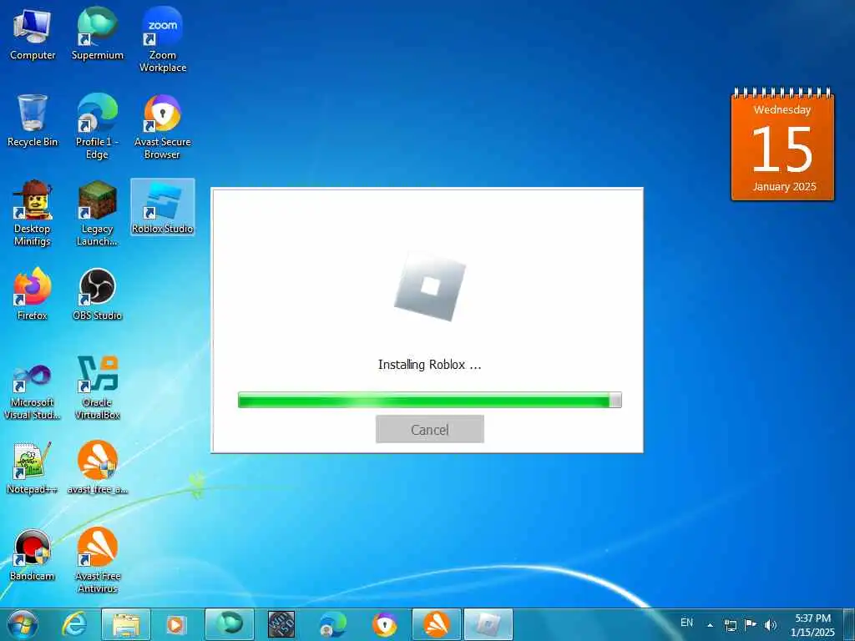Screen dimensions: 855x641
Task: Open Avast Secure Browser from the taskbar
Action: [x=384, y=624]
